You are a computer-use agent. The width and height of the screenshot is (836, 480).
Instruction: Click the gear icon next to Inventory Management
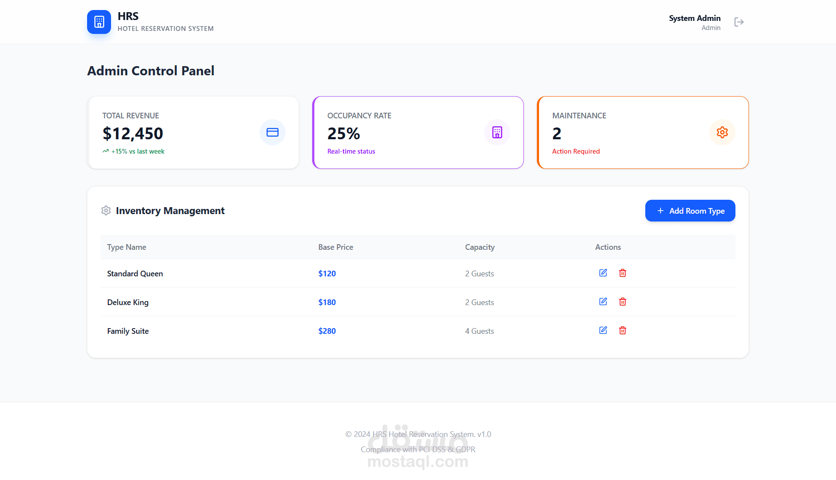tap(106, 211)
